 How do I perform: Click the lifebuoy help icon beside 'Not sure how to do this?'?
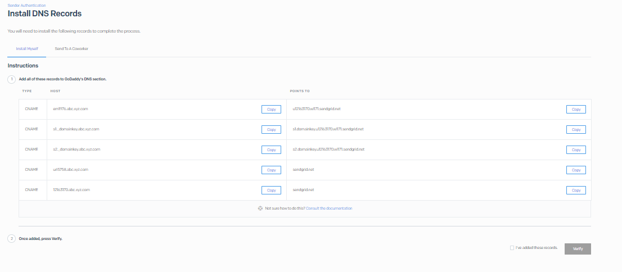pos(260,208)
